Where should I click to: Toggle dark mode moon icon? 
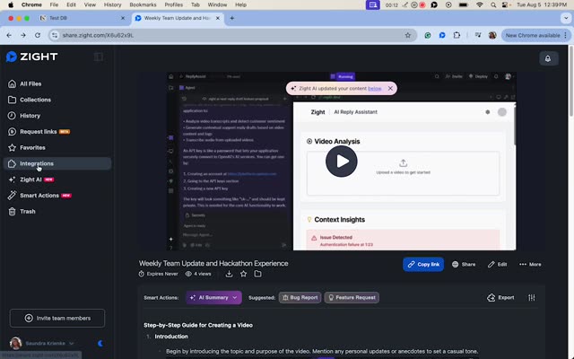(x=100, y=343)
